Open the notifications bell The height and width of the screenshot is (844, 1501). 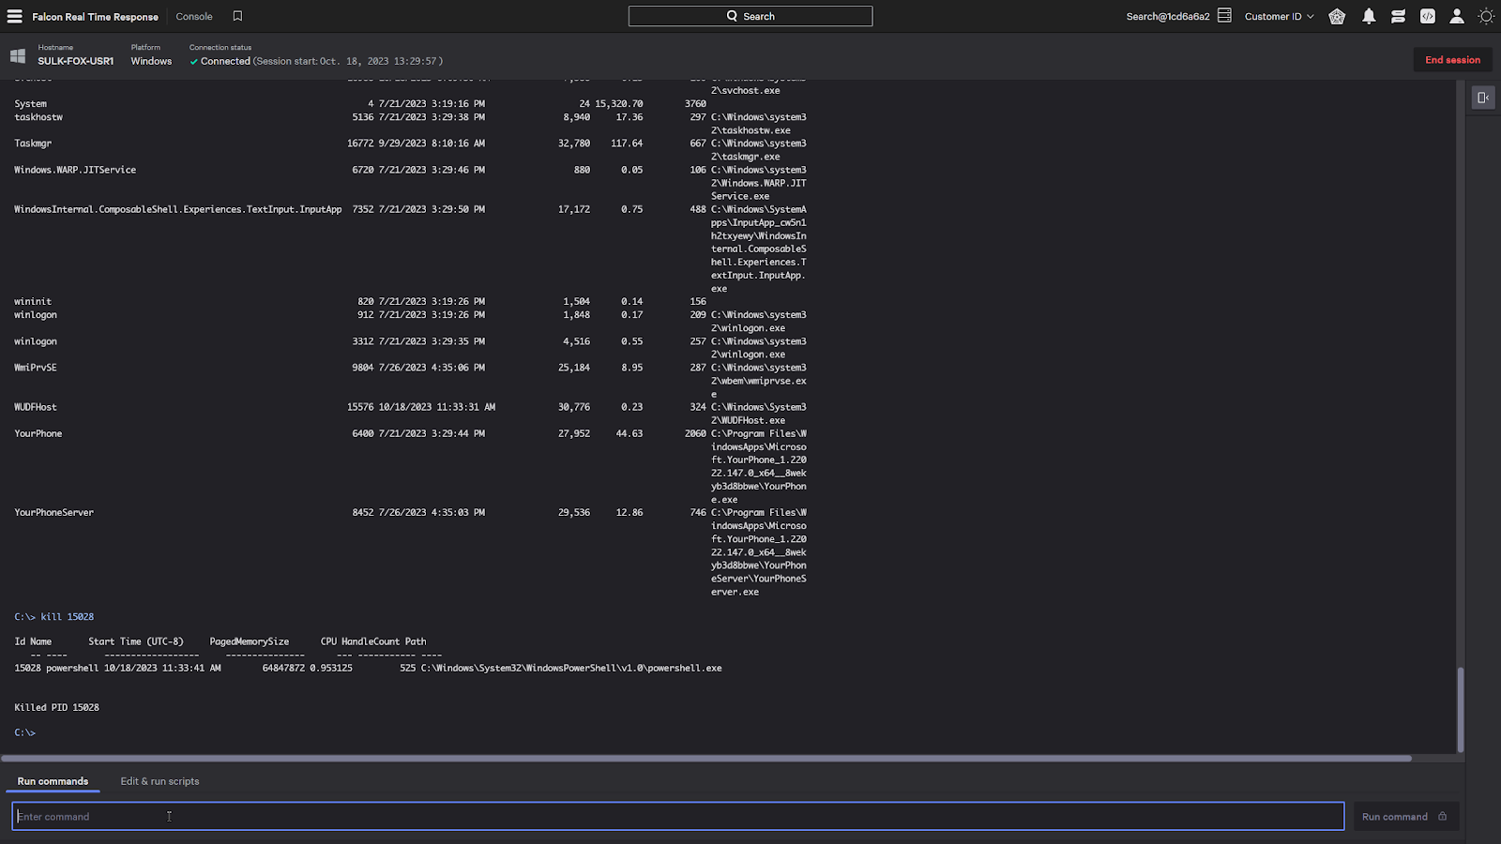[1369, 16]
